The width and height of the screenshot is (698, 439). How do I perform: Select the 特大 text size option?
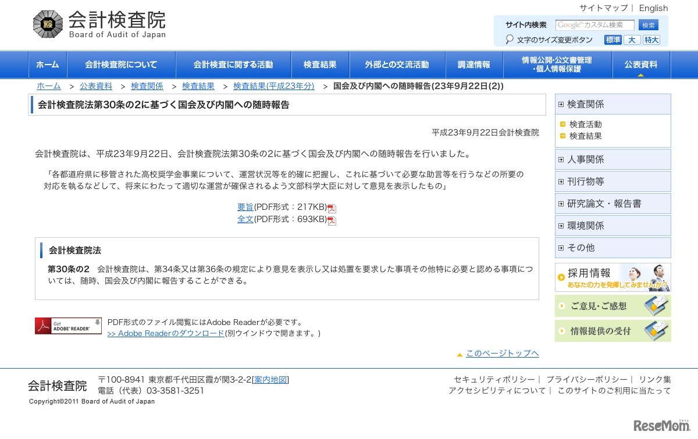tap(651, 40)
